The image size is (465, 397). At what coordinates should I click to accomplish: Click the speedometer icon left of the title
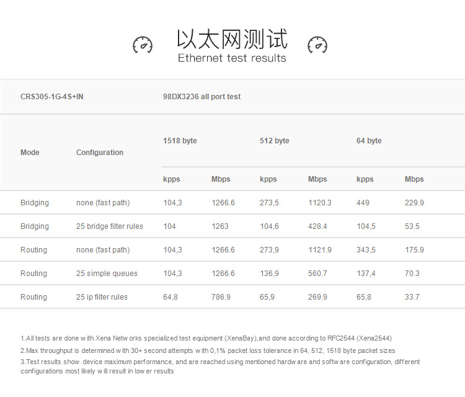pos(143,45)
